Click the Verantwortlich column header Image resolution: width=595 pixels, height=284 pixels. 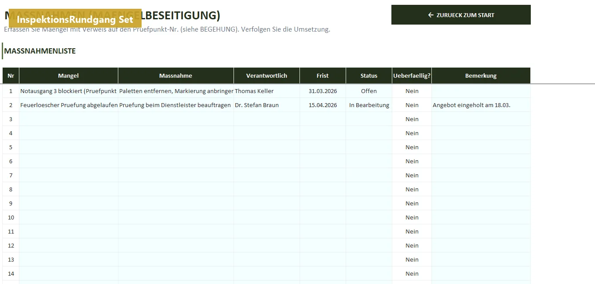point(266,75)
